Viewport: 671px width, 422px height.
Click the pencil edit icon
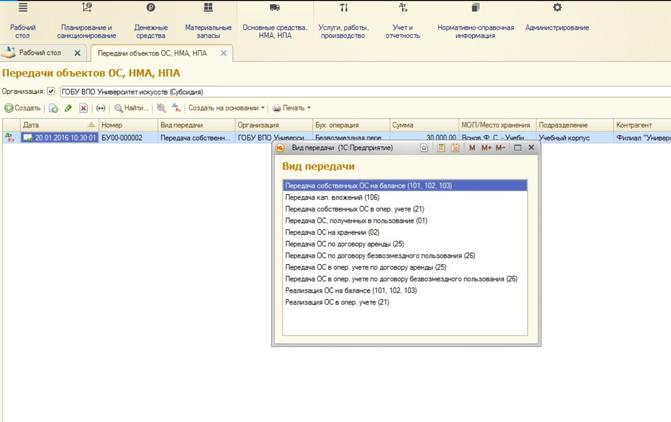pyautogui.click(x=68, y=108)
